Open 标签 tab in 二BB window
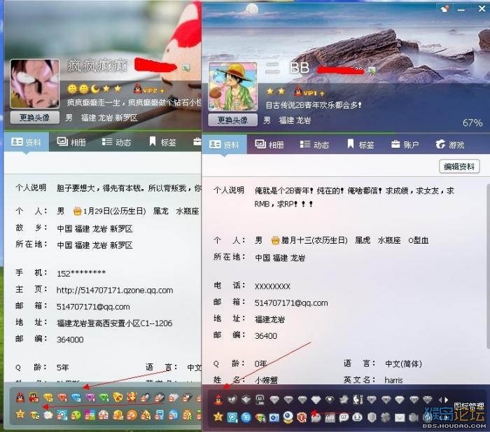The width and height of the screenshot is (490, 432). click(x=360, y=144)
